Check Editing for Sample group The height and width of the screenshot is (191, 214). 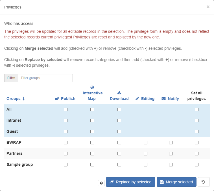point(145,165)
